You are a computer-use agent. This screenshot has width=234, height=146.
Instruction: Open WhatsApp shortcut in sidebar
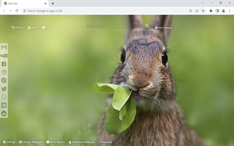4,97
